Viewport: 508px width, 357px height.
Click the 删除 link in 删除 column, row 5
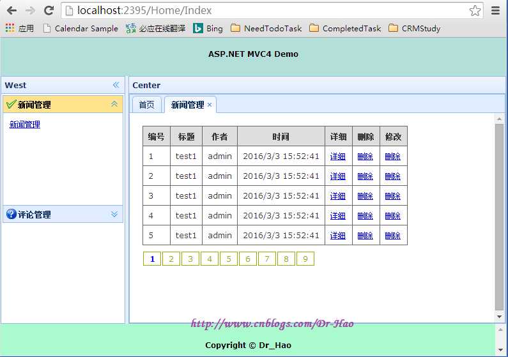point(366,236)
